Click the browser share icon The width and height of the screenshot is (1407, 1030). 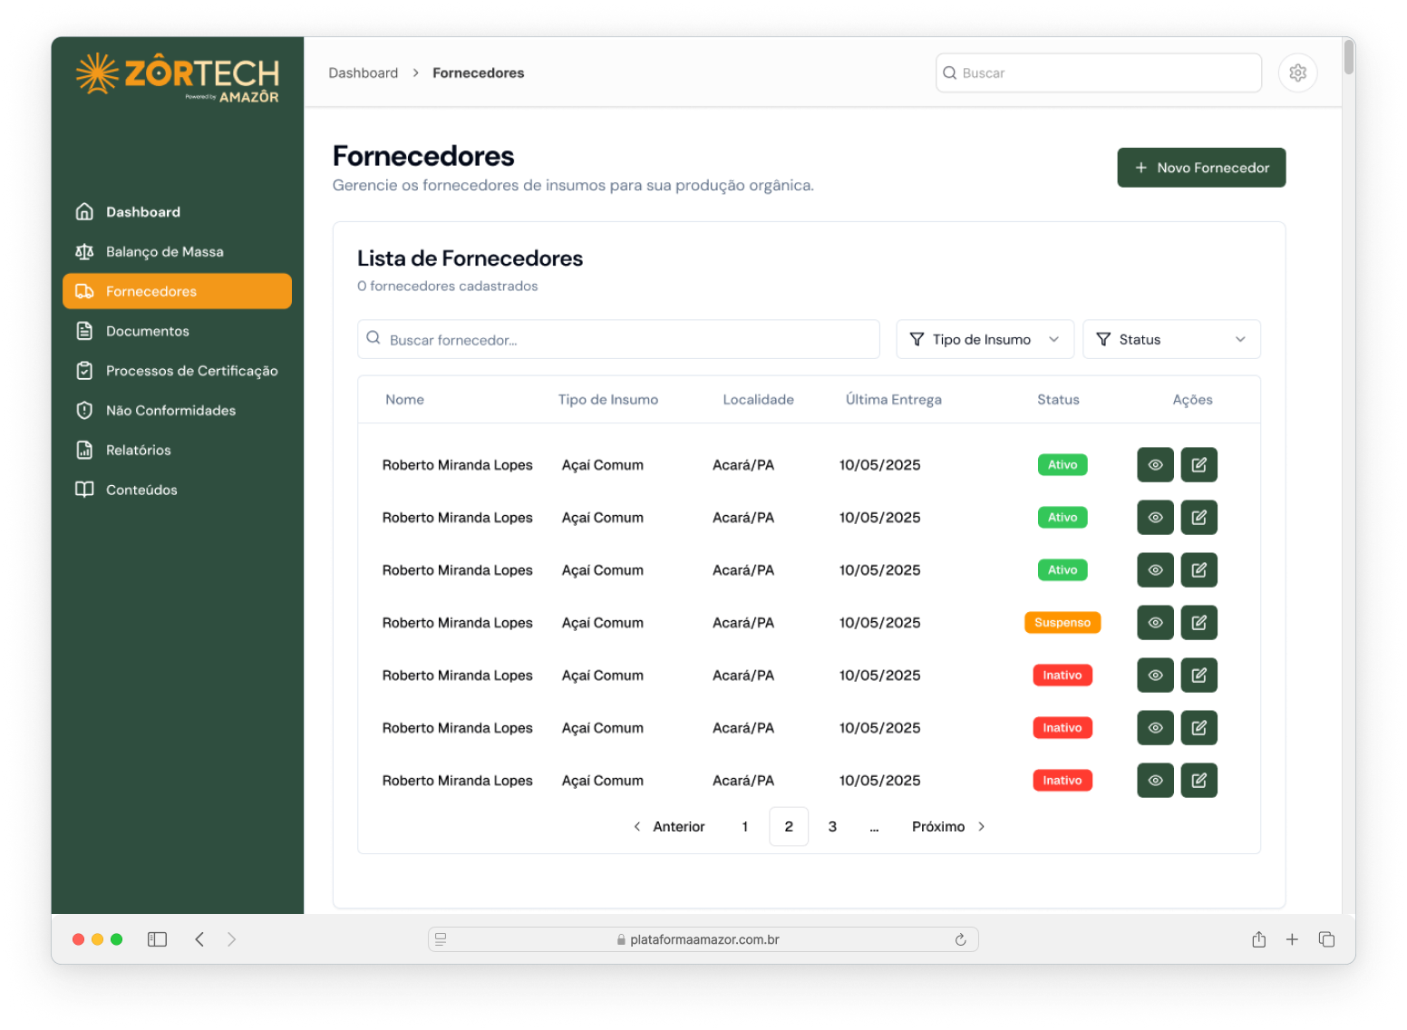[1258, 939]
